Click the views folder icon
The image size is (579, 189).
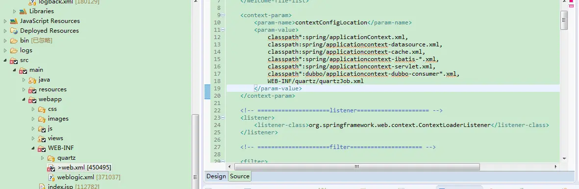coord(42,138)
